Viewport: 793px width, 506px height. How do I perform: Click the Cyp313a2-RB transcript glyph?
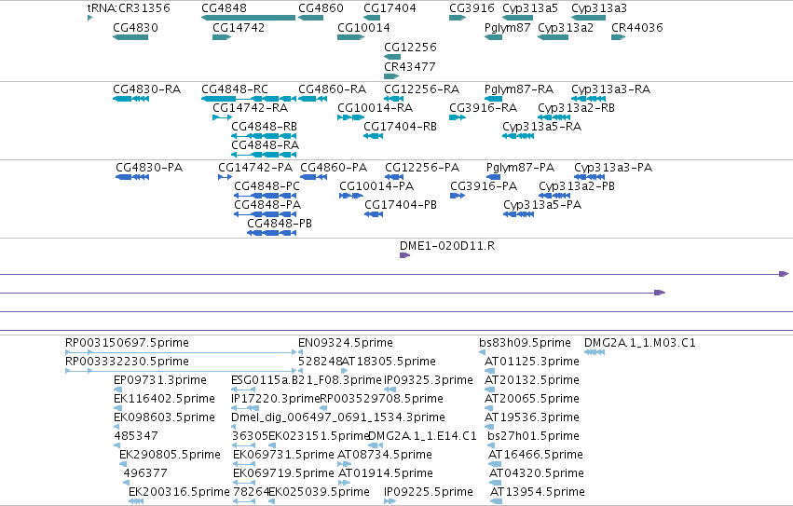(554, 117)
